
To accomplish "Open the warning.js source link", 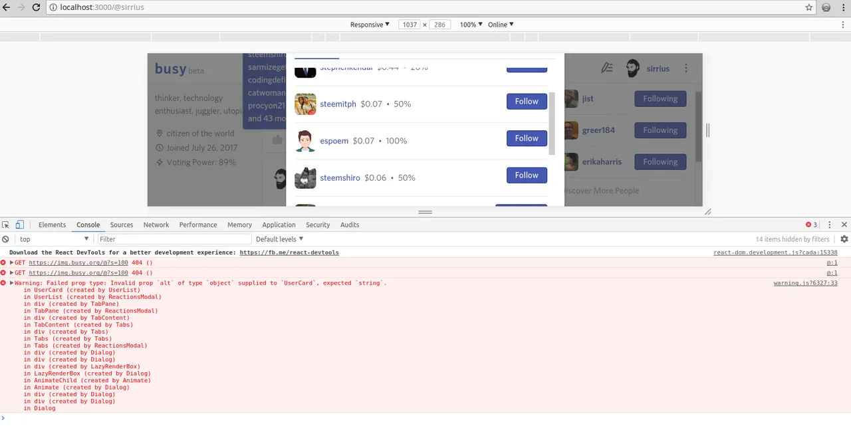I will pyautogui.click(x=805, y=283).
